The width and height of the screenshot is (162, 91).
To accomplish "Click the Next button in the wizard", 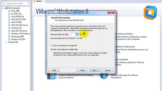I will (95, 70).
